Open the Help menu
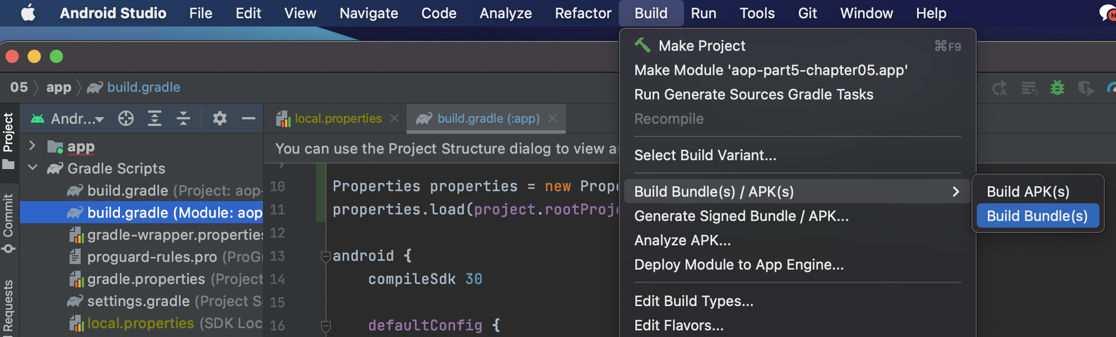1116x337 pixels. point(931,13)
